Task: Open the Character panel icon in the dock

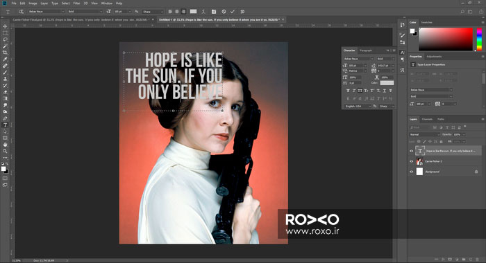Action: [x=402, y=53]
